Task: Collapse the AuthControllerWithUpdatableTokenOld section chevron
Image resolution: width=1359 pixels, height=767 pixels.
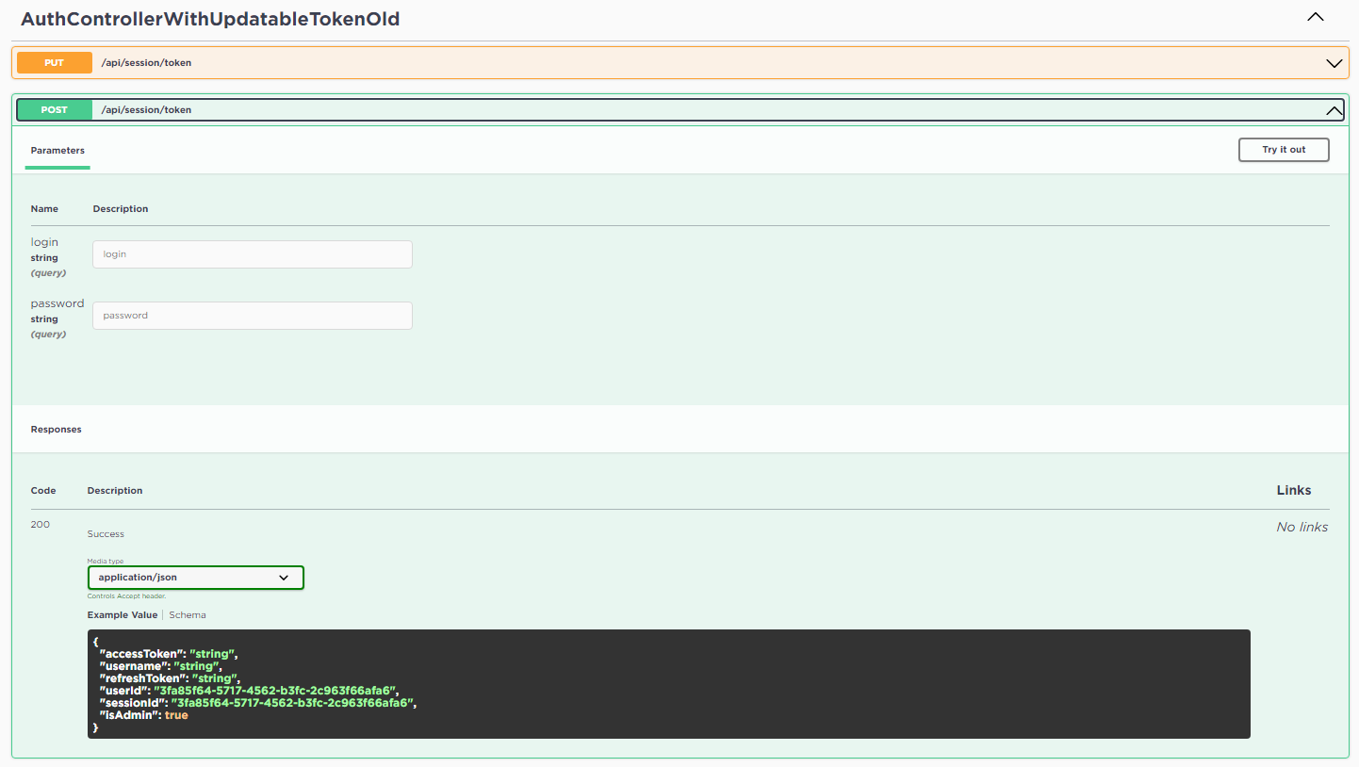Action: coord(1316,18)
